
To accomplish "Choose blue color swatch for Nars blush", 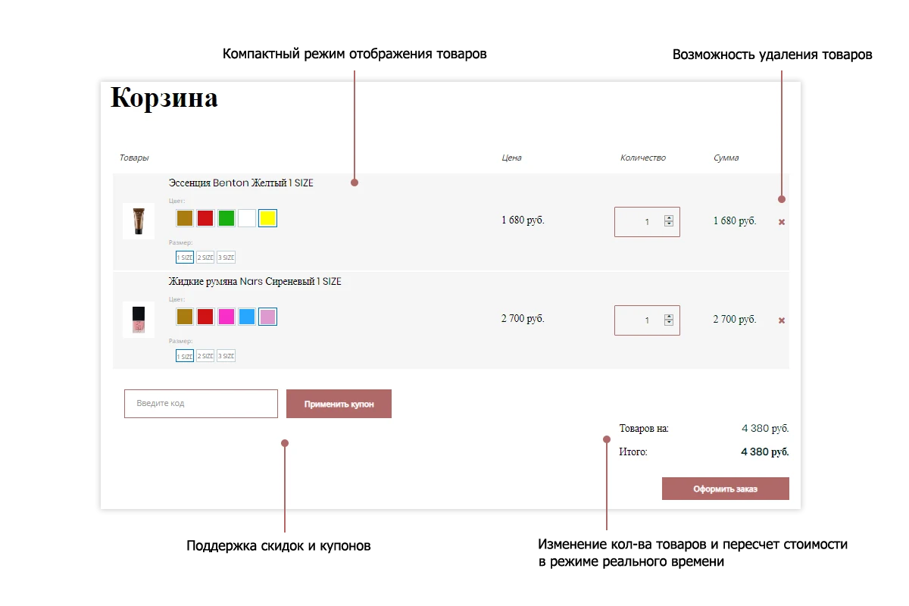I will [x=247, y=317].
